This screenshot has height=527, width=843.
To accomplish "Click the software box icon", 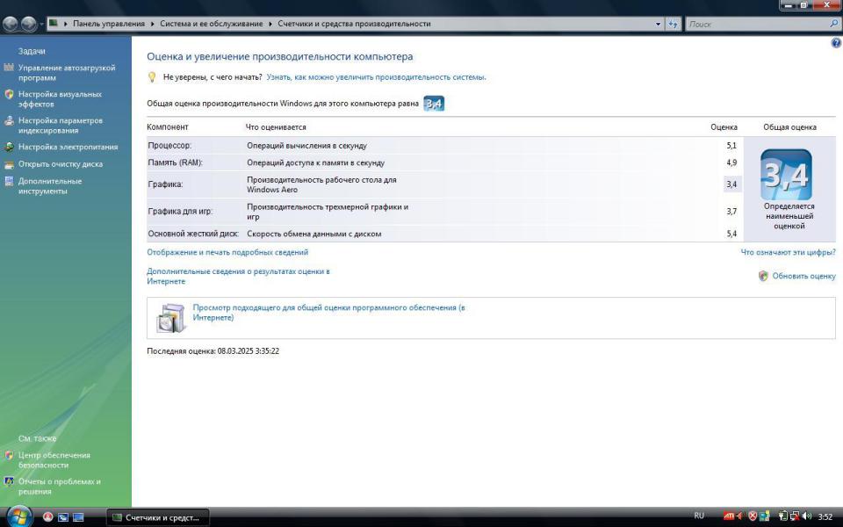I will [170, 318].
